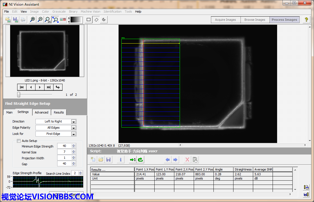Viewport: 314px width, 202px height.
Task: Switch to the Advanced tab
Action: point(41,112)
